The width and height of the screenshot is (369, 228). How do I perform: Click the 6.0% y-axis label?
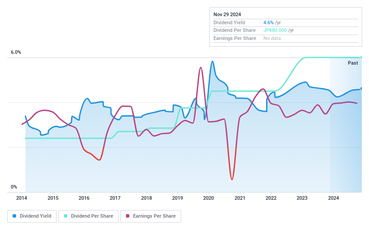point(16,52)
